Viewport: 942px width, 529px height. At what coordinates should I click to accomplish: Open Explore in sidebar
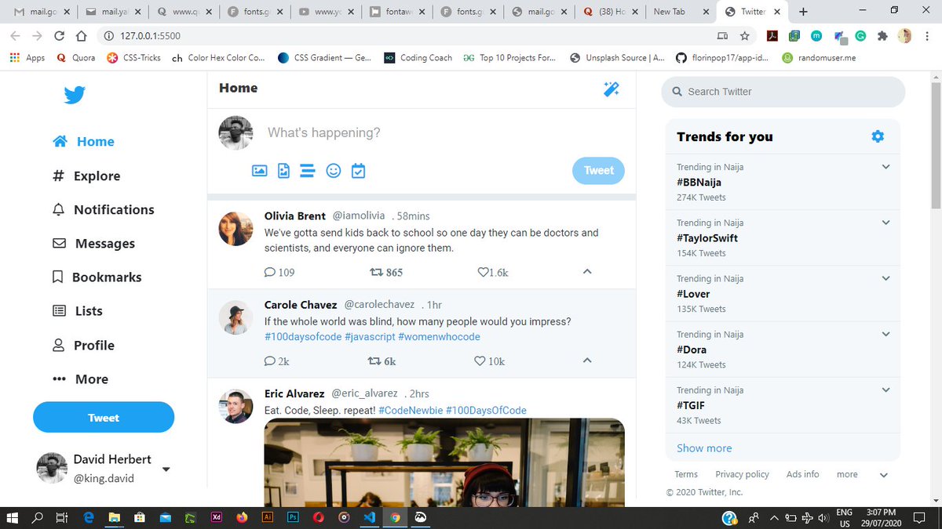pyautogui.click(x=86, y=176)
